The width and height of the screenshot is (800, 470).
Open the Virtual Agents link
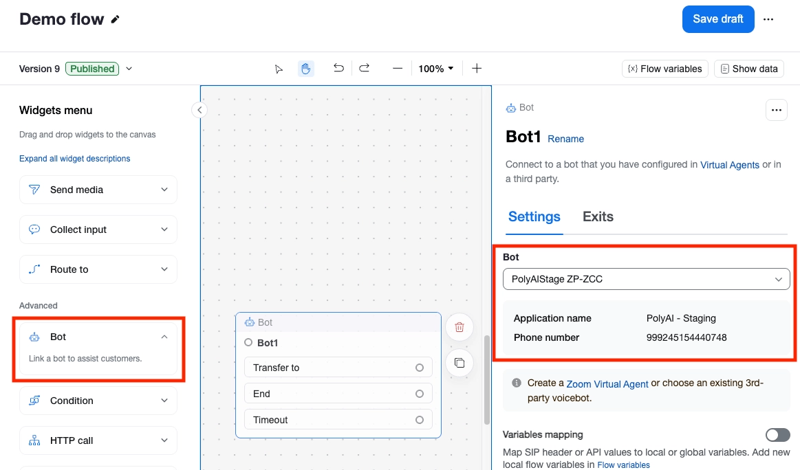tap(730, 165)
